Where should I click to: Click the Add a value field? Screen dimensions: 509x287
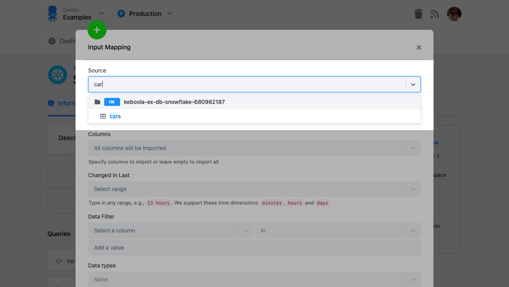pos(254,247)
